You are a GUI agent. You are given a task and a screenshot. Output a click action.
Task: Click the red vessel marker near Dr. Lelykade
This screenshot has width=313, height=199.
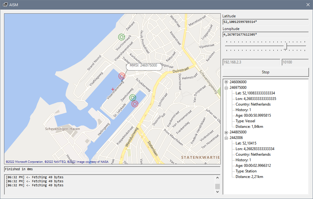tap(134, 104)
